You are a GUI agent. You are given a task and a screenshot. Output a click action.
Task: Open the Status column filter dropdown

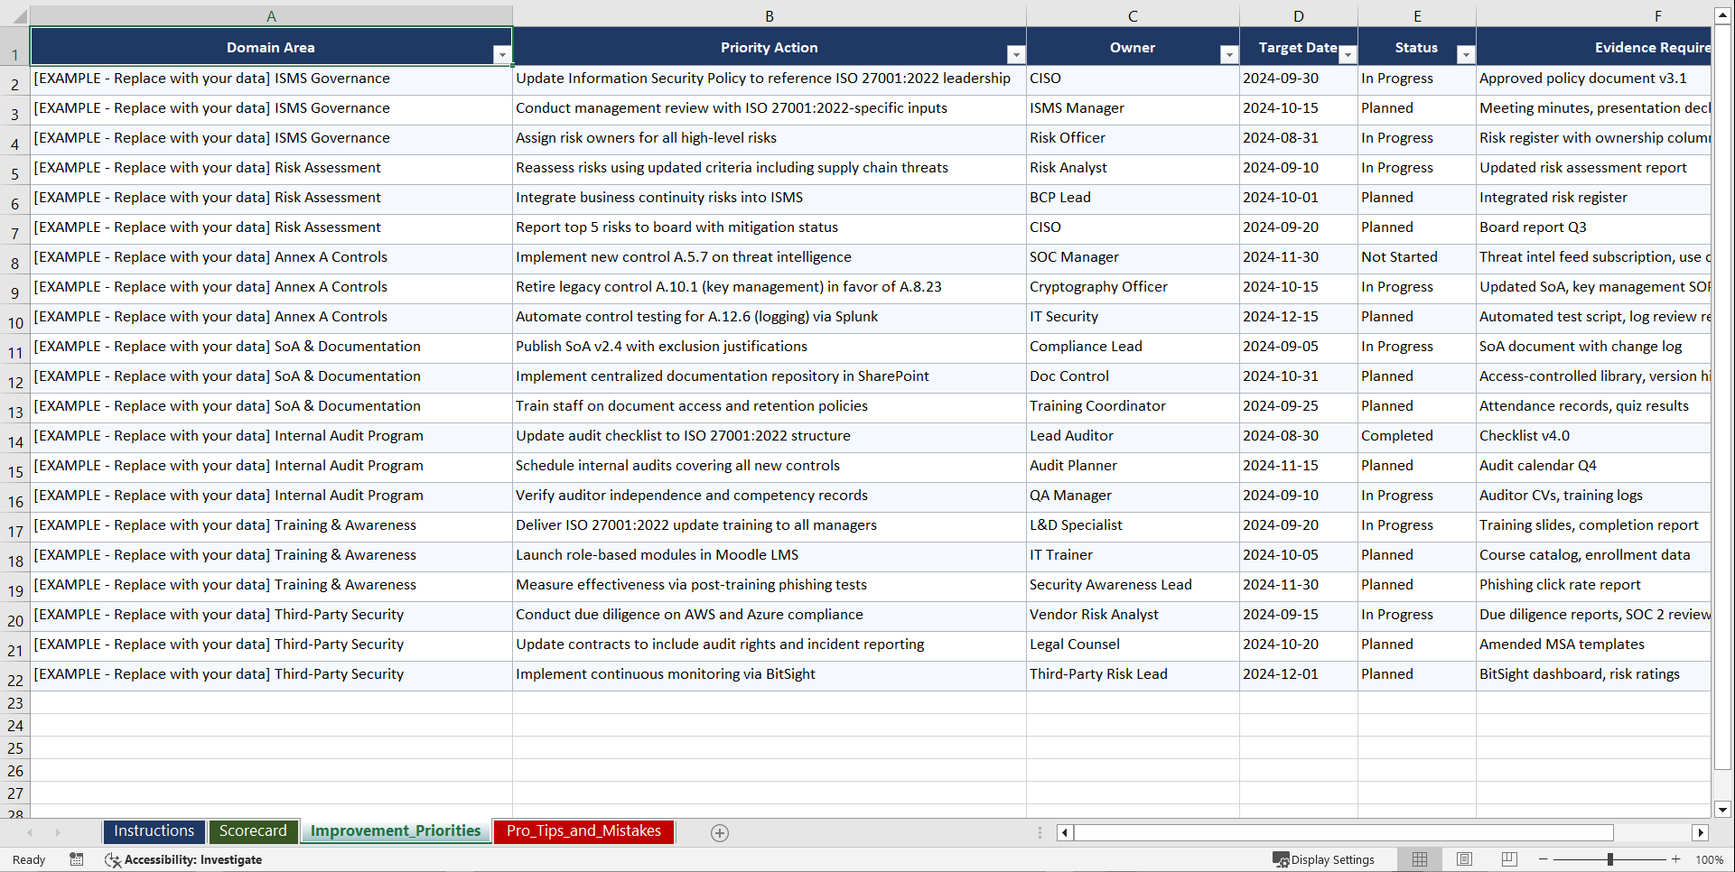click(x=1465, y=54)
